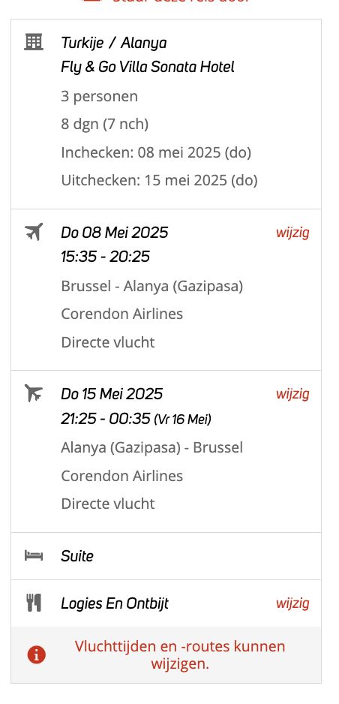Click the return flight airplane icon
This screenshot has height=704, width=339.
coord(34,393)
